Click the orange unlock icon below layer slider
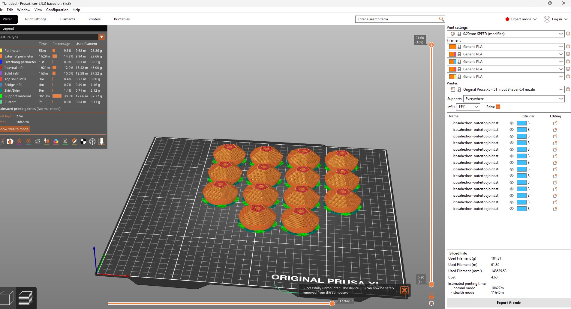The height and width of the screenshot is (309, 571). point(431,296)
